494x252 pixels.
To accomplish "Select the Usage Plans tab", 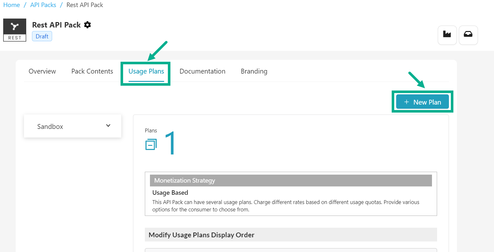I will point(146,71).
